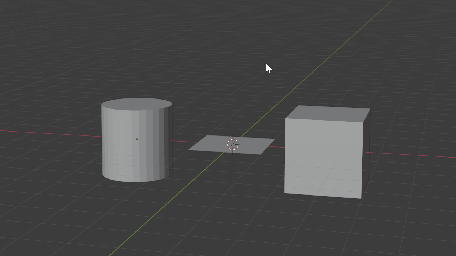
Task: Click the cube's bottom-left front corner
Action: [285, 193]
